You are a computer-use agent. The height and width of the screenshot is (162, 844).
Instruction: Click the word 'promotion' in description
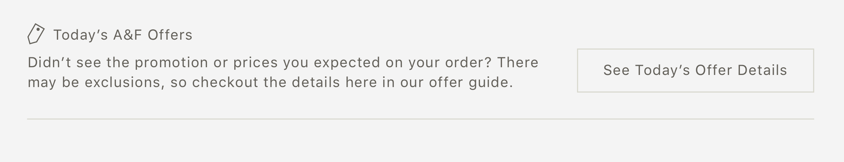[x=171, y=63]
